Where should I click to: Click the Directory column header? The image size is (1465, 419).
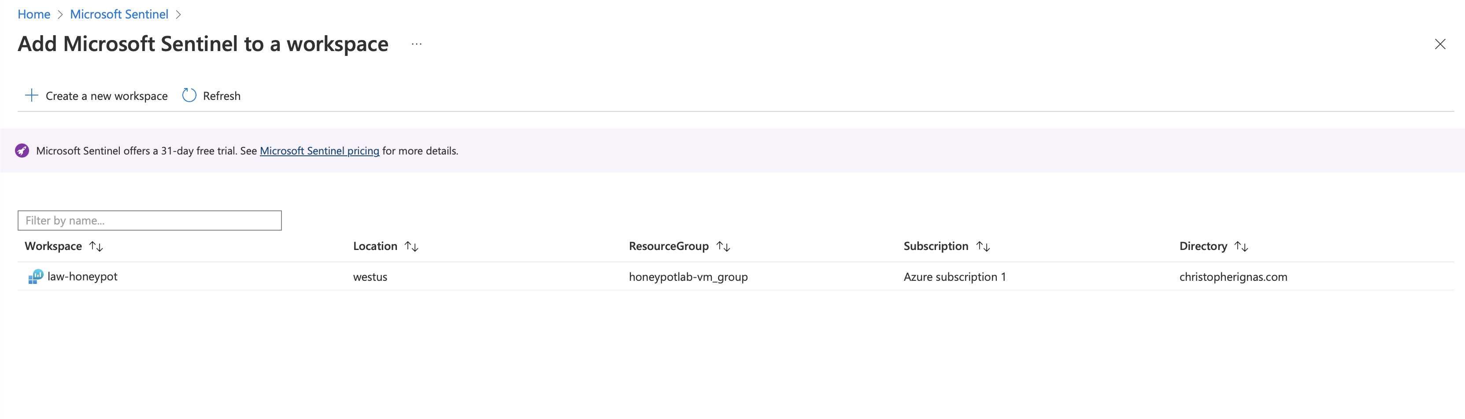[x=1203, y=246]
